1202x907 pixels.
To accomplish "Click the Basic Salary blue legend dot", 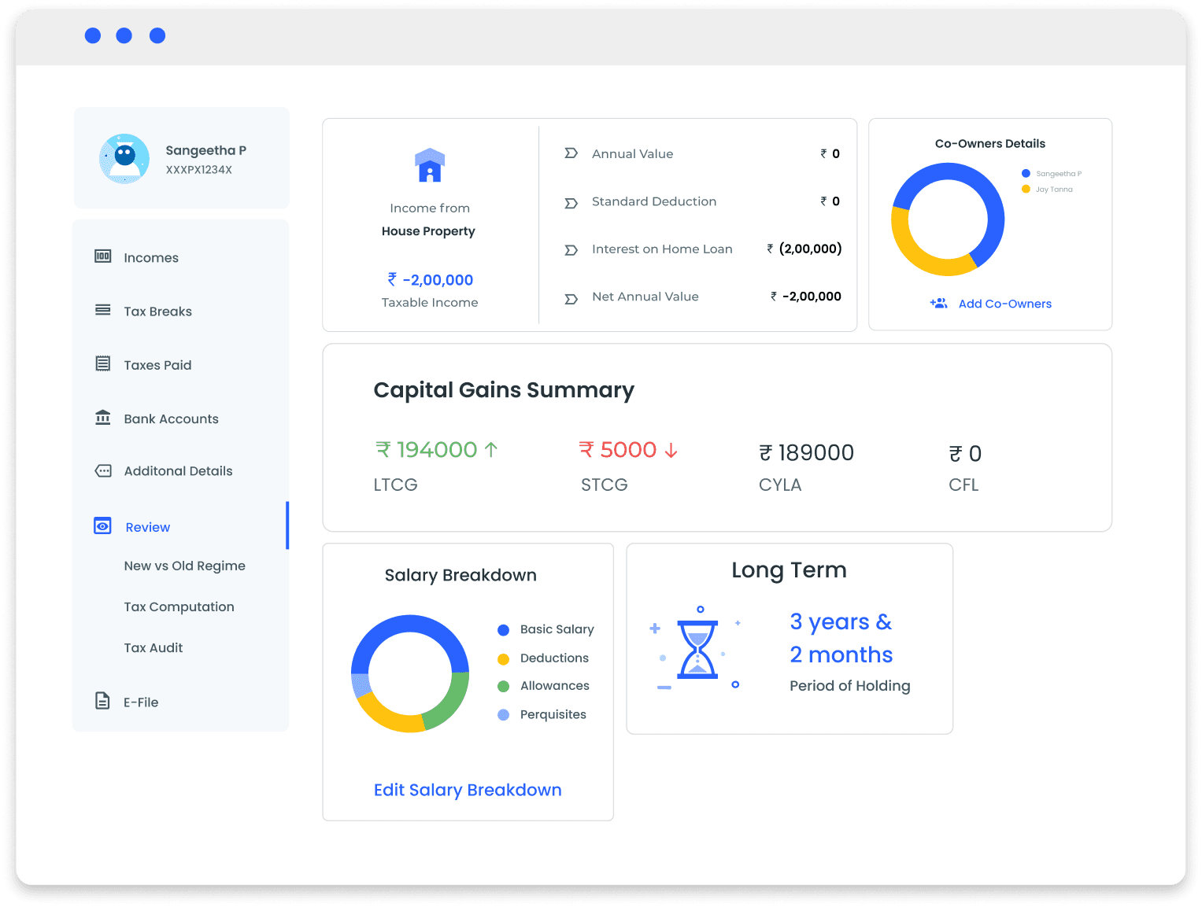I will click(x=504, y=630).
